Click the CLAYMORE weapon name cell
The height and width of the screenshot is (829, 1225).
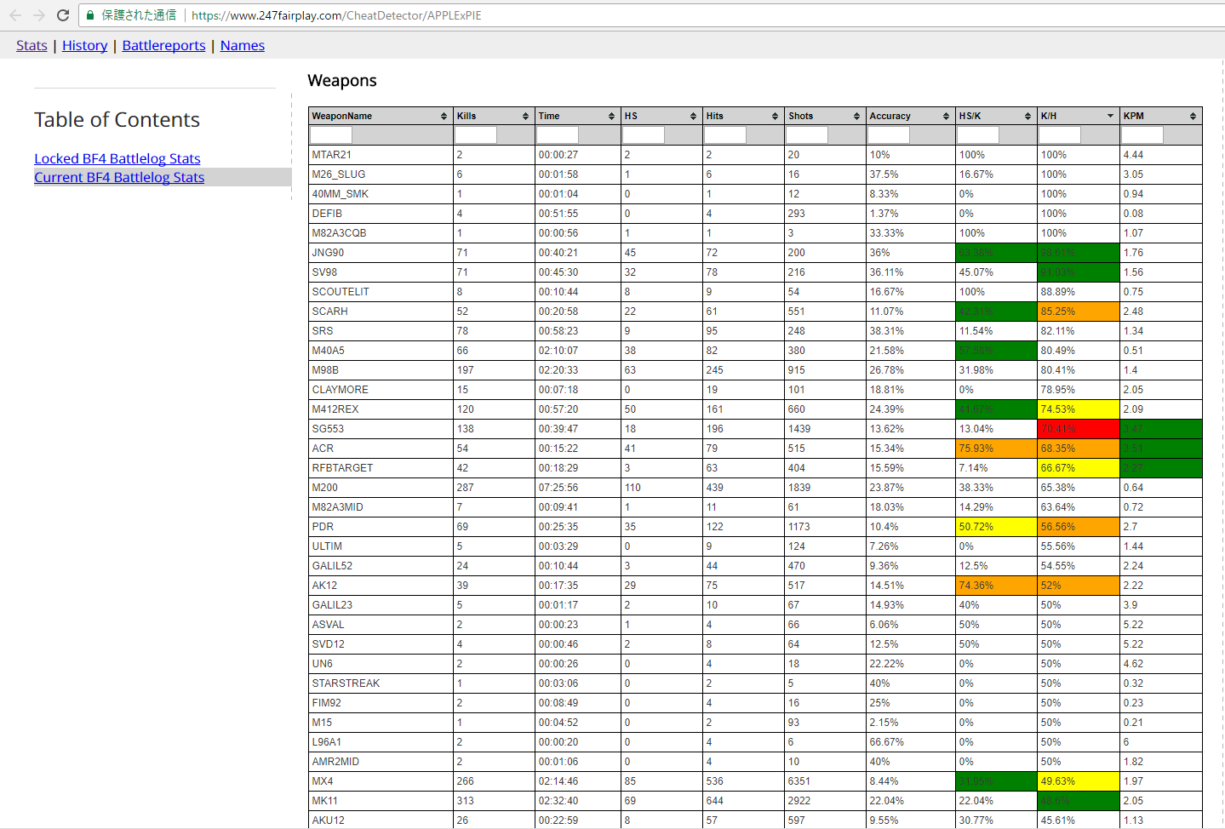point(380,390)
